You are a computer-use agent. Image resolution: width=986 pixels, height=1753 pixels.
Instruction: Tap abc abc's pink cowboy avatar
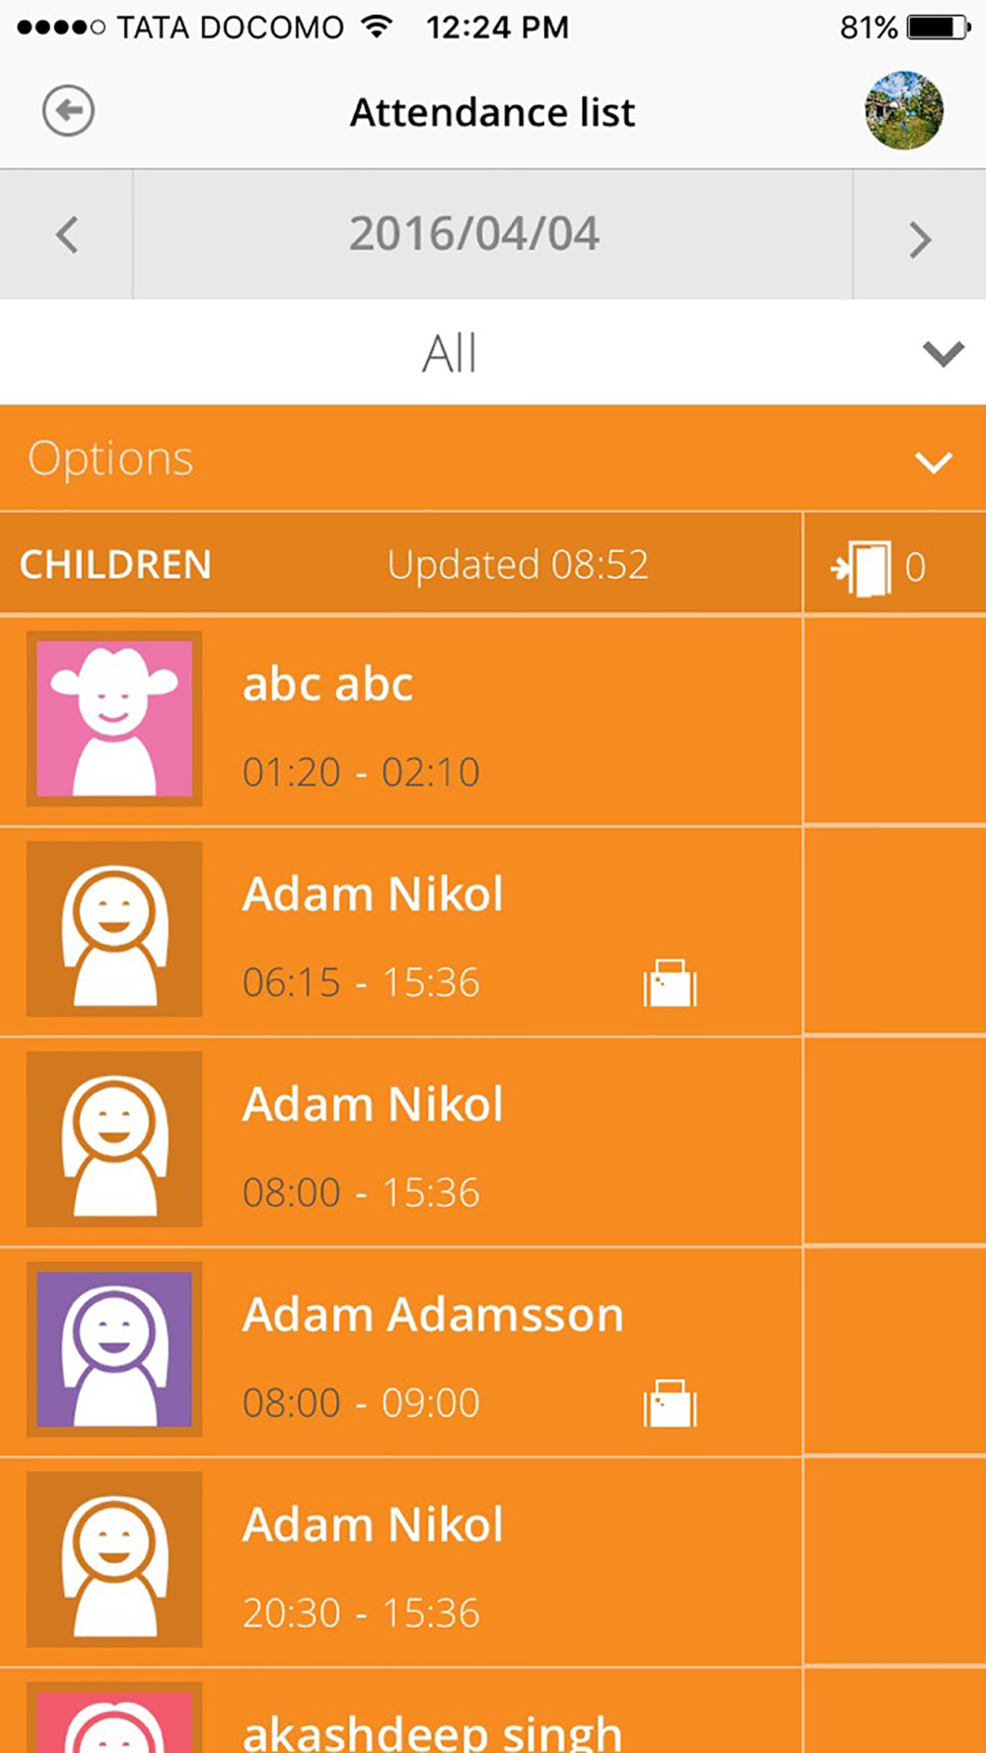coord(114,719)
